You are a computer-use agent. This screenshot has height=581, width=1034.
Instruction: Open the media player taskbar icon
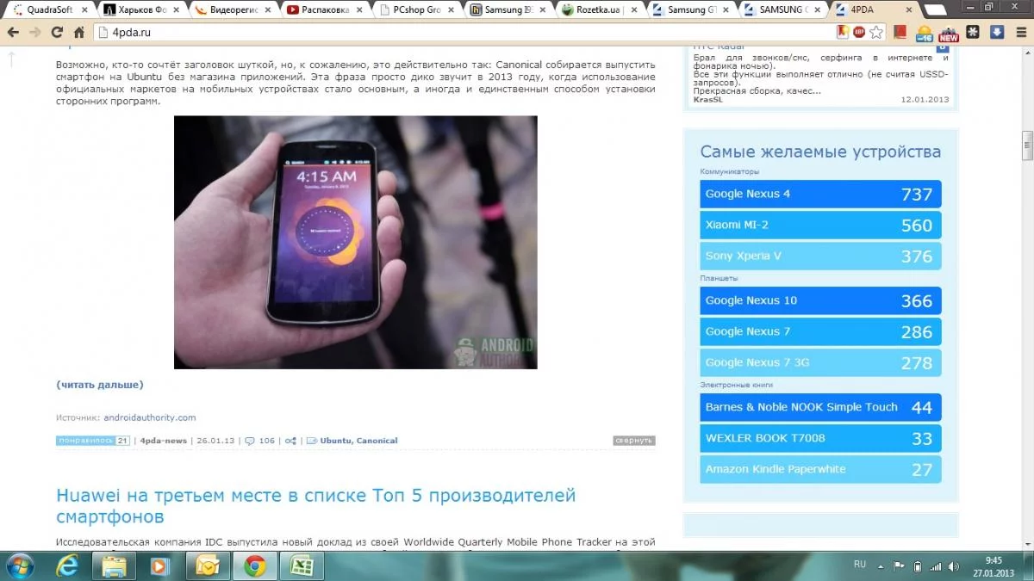[161, 566]
